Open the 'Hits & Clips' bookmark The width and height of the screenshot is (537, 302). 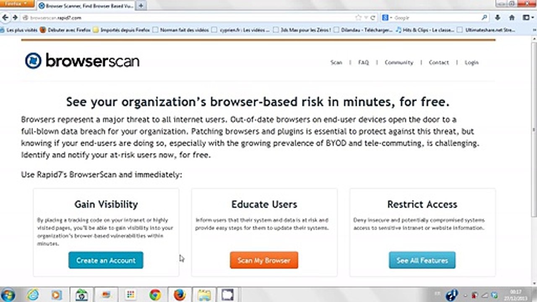coord(425,30)
